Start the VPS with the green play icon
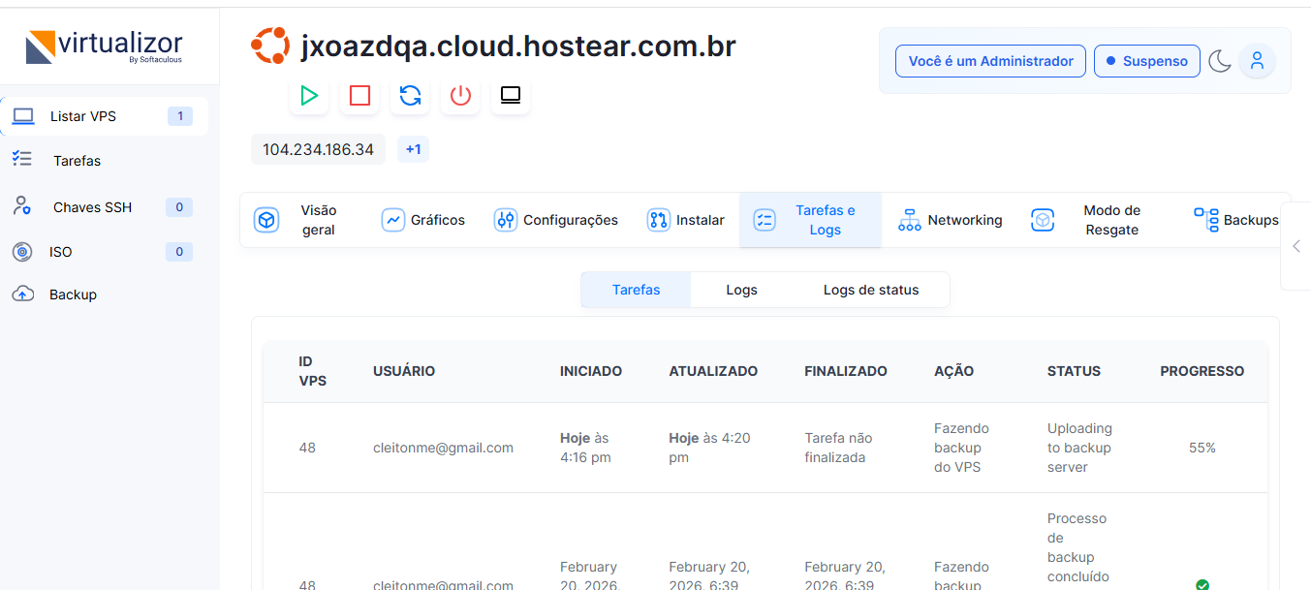Image resolution: width=1311 pixels, height=590 pixels. click(309, 95)
